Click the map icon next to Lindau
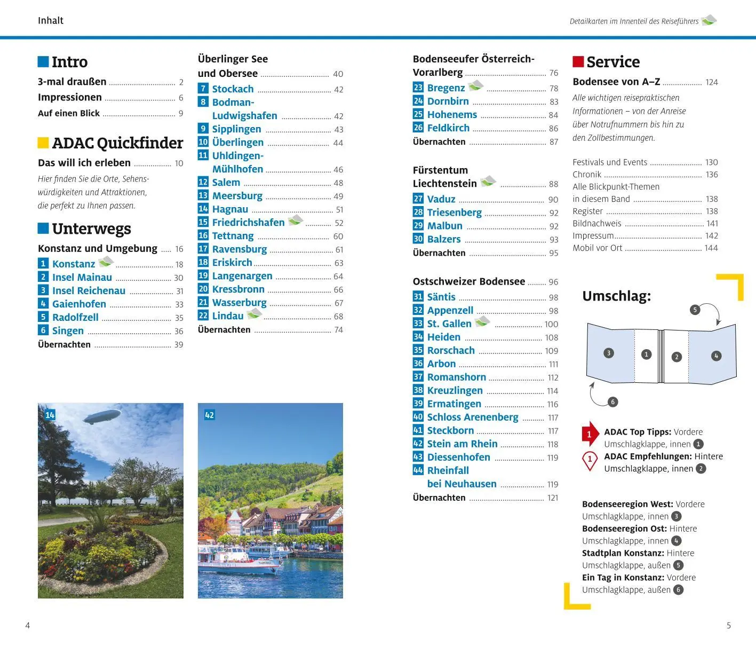756x646 pixels. tap(254, 313)
